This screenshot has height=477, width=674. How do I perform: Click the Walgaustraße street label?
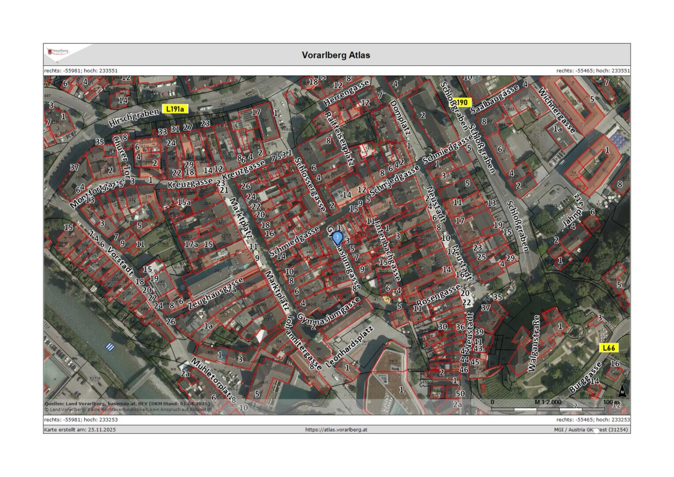click(x=533, y=343)
